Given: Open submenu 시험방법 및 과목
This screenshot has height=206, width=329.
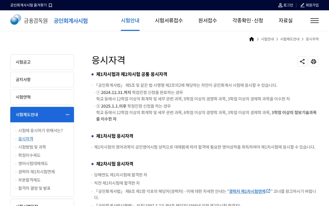Looking at the screenshot, I should (32, 147).
